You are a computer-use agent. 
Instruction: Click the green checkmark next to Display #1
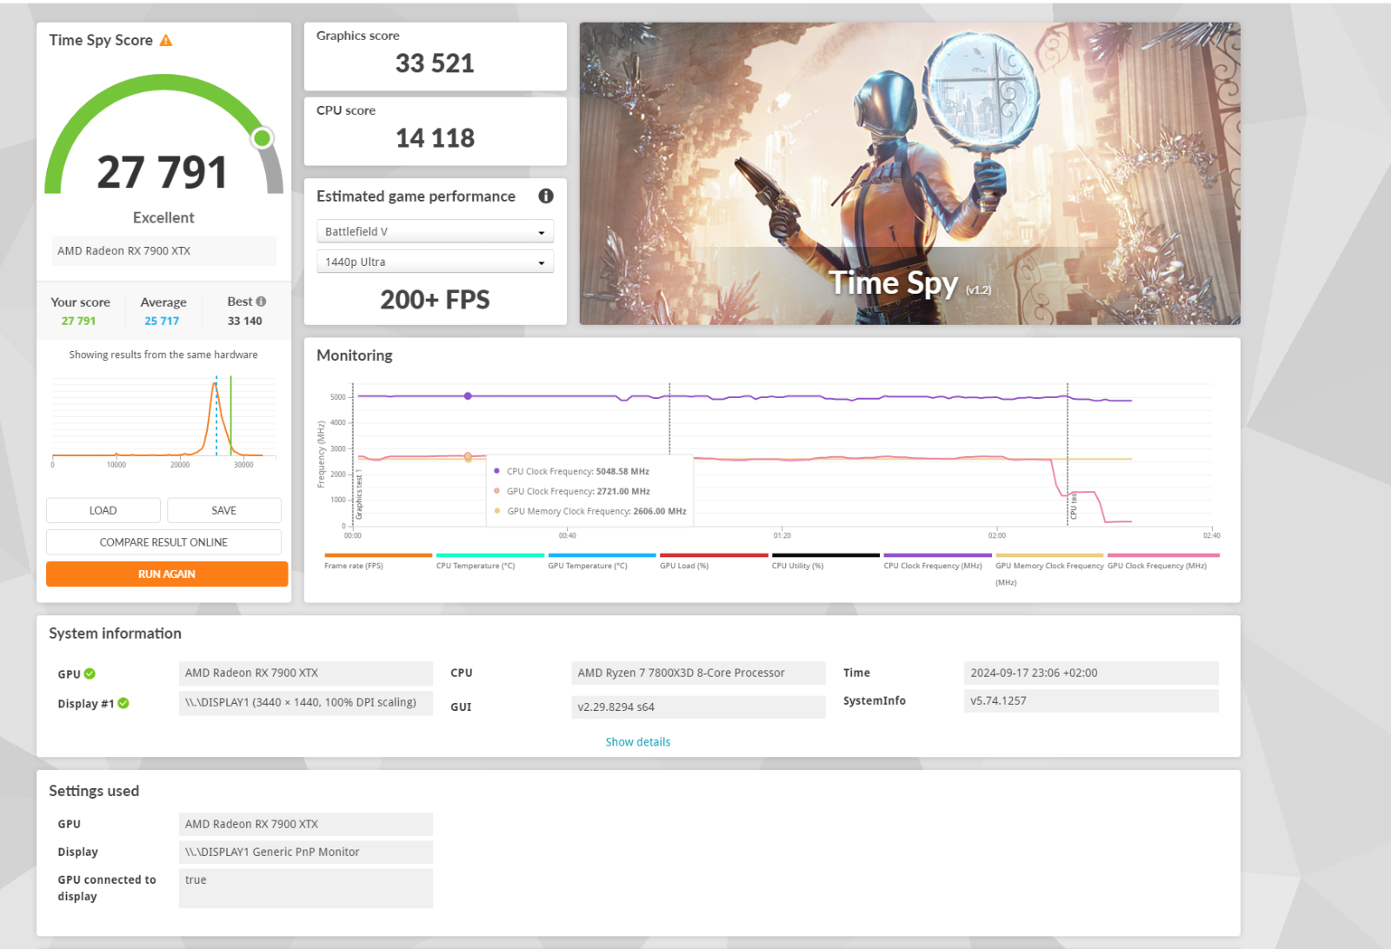[x=123, y=703]
